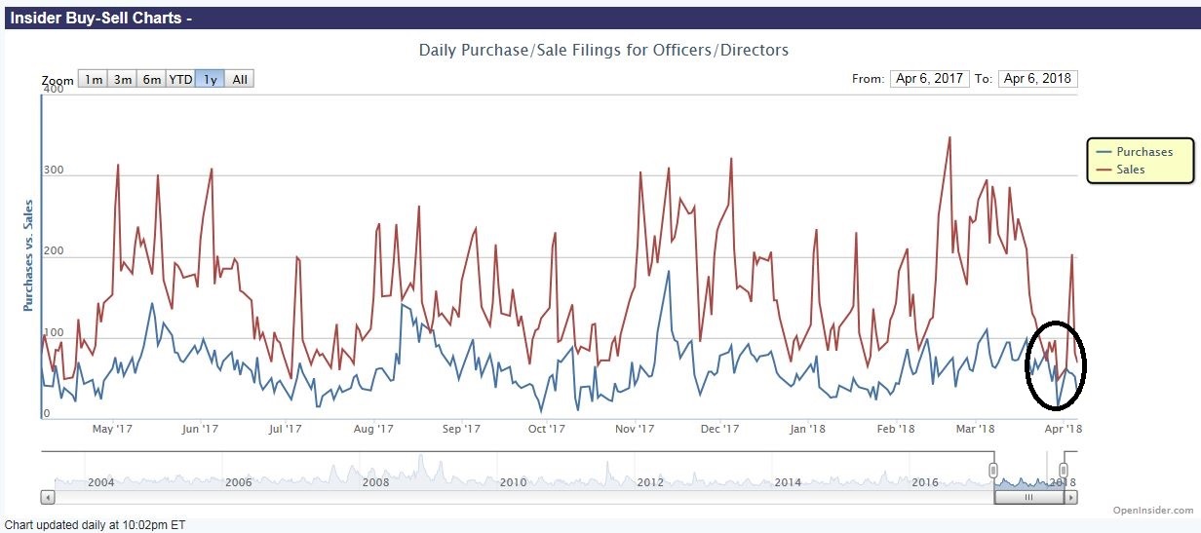Jump to 2012 in navigator timeline
The width and height of the screenshot is (1201, 533).
point(650,482)
